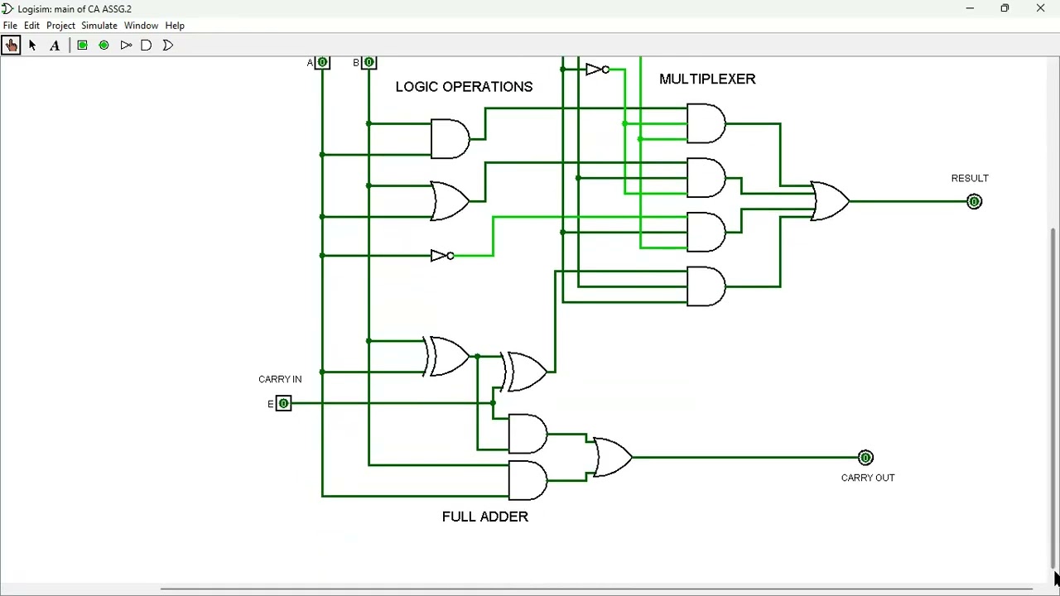Select the AND gate tool in toolbar
Screen dimensions: 1060x596
click(x=147, y=46)
